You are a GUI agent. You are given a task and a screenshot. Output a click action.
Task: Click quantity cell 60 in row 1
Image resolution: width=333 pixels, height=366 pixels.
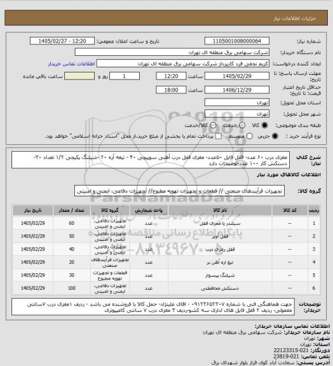click(x=71, y=224)
